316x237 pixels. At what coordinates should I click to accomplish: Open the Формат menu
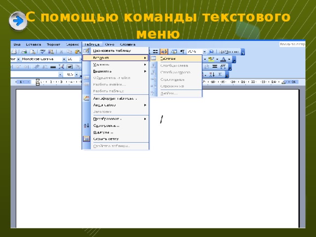click(x=53, y=44)
